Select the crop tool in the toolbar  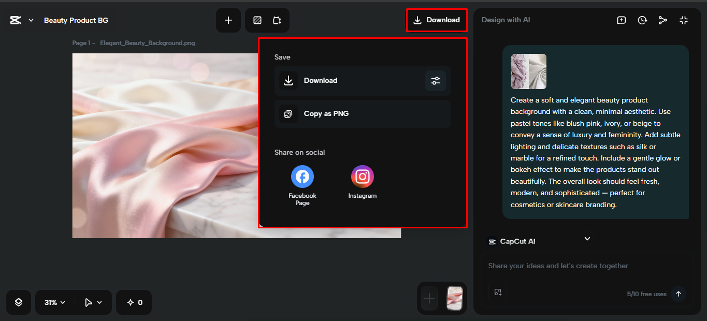277,20
